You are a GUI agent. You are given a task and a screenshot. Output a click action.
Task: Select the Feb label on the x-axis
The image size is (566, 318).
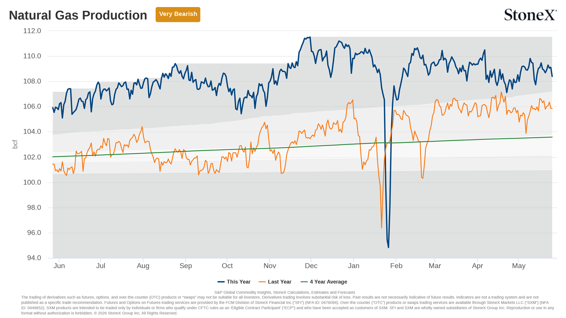[x=396, y=266]
